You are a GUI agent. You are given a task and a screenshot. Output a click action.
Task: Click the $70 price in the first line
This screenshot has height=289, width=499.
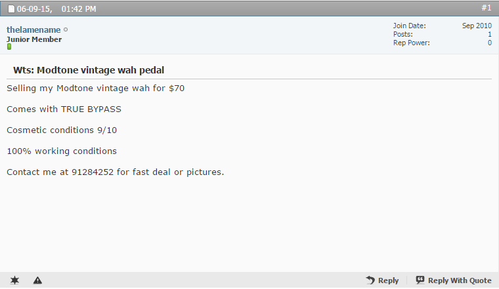(x=177, y=88)
